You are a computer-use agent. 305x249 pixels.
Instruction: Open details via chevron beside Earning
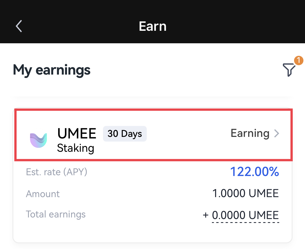(277, 133)
